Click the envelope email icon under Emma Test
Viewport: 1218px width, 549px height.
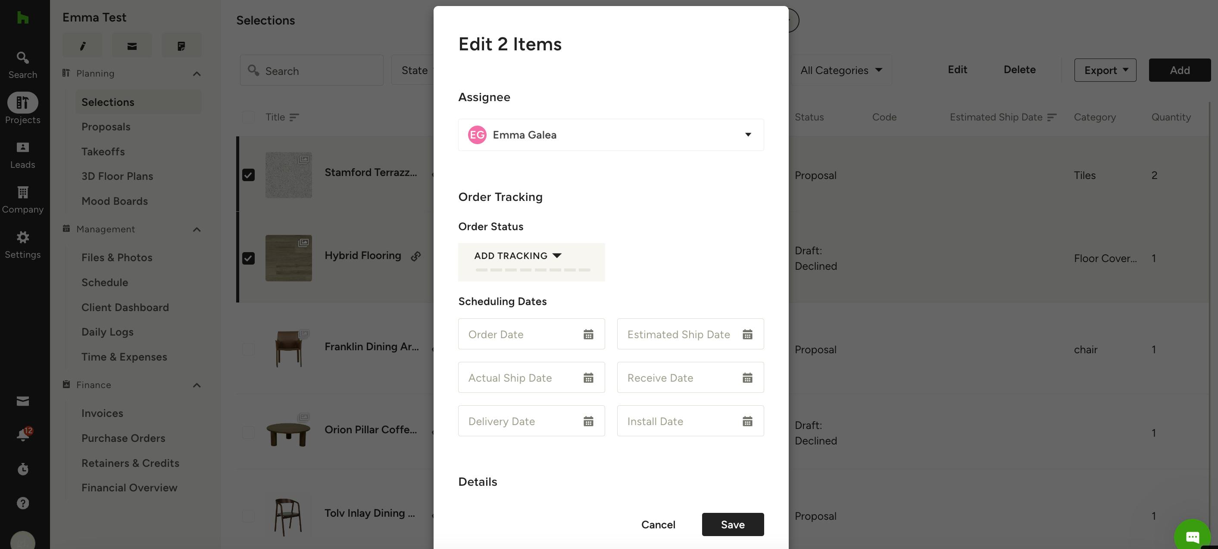pyautogui.click(x=132, y=46)
